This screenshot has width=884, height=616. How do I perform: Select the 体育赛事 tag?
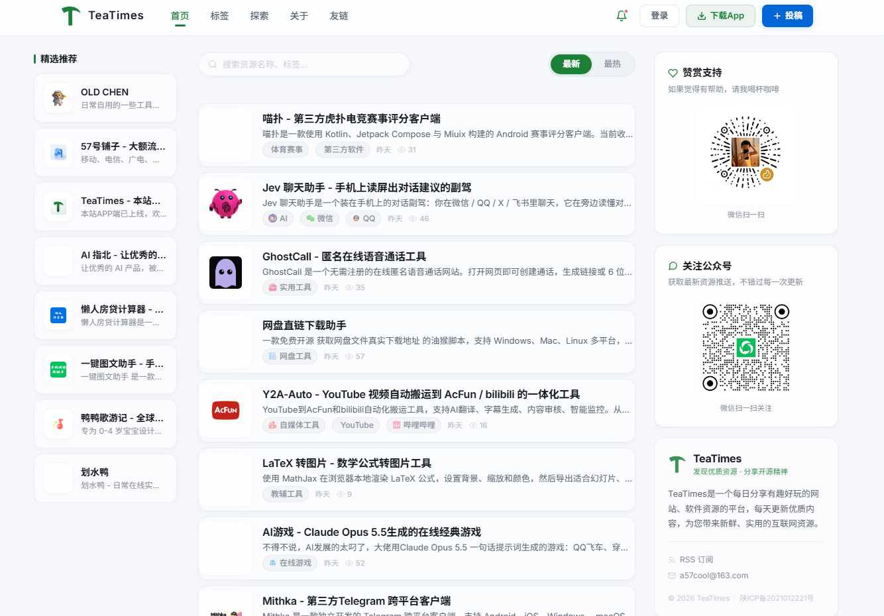pyautogui.click(x=287, y=150)
